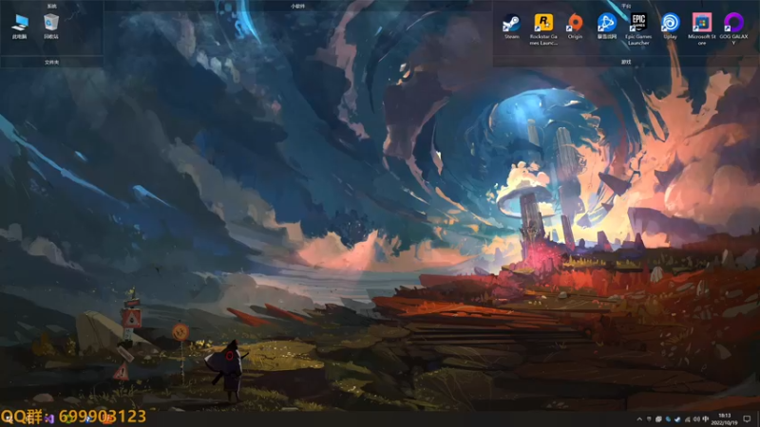Image resolution: width=760 pixels, height=427 pixels.
Task: Click the 系统 fence title bar
Action: [x=52, y=6]
